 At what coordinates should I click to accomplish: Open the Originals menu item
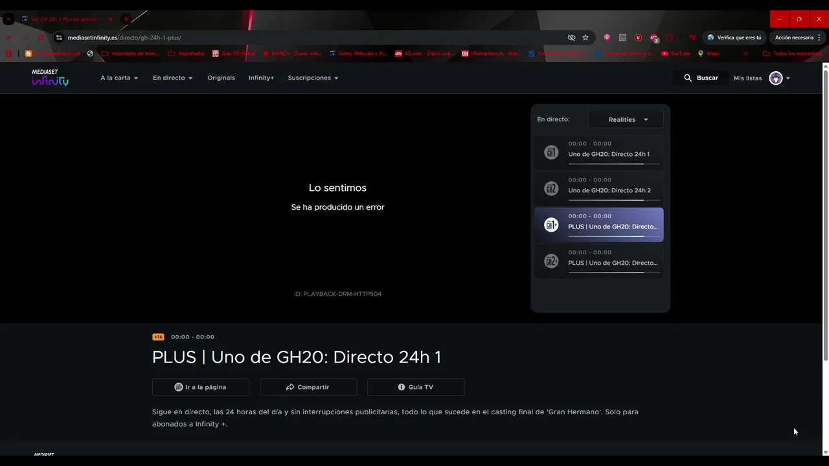221,78
